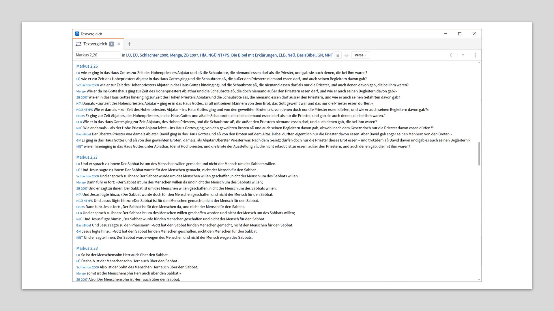Image resolution: width=554 pixels, height=311 pixels.
Task: Click the ZB 2007 label in Markus 2,28
Action: (82, 280)
